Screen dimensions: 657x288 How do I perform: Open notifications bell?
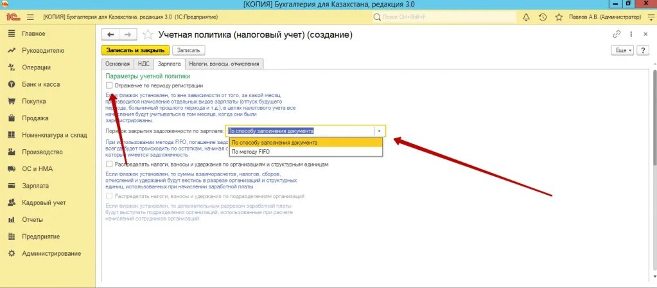pos(526,17)
